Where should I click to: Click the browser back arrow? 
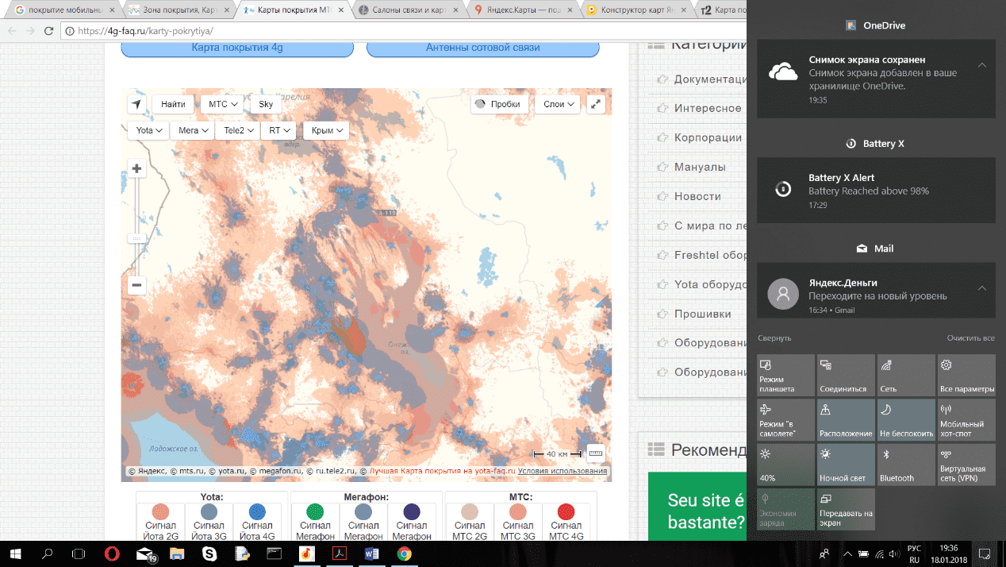[11, 31]
